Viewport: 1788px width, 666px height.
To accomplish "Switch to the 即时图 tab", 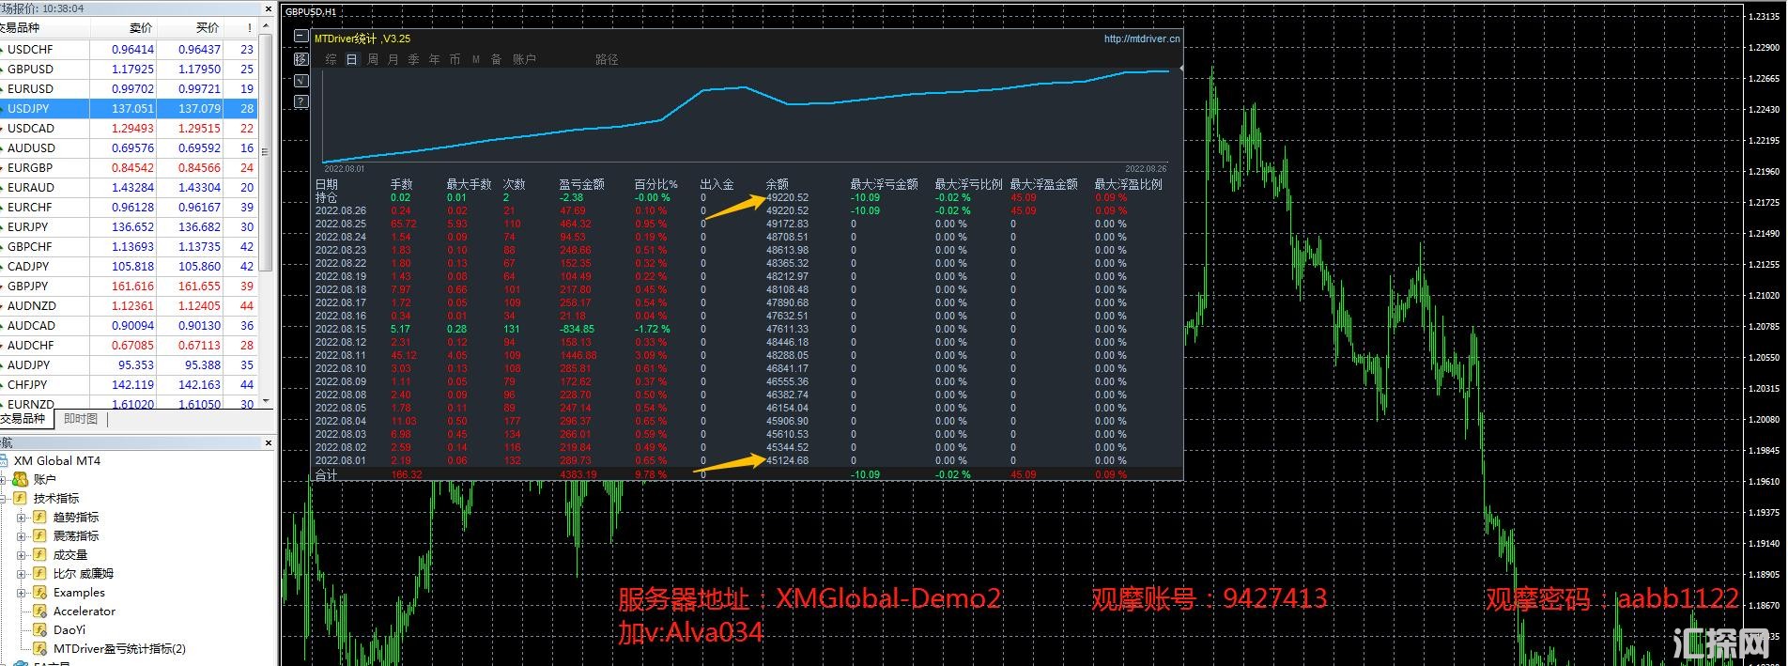I will (x=81, y=419).
